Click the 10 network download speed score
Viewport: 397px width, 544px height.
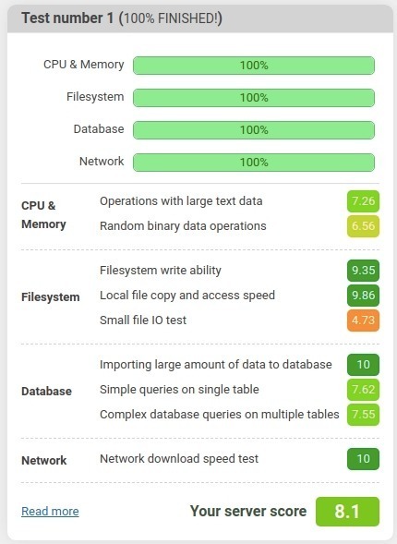click(363, 459)
